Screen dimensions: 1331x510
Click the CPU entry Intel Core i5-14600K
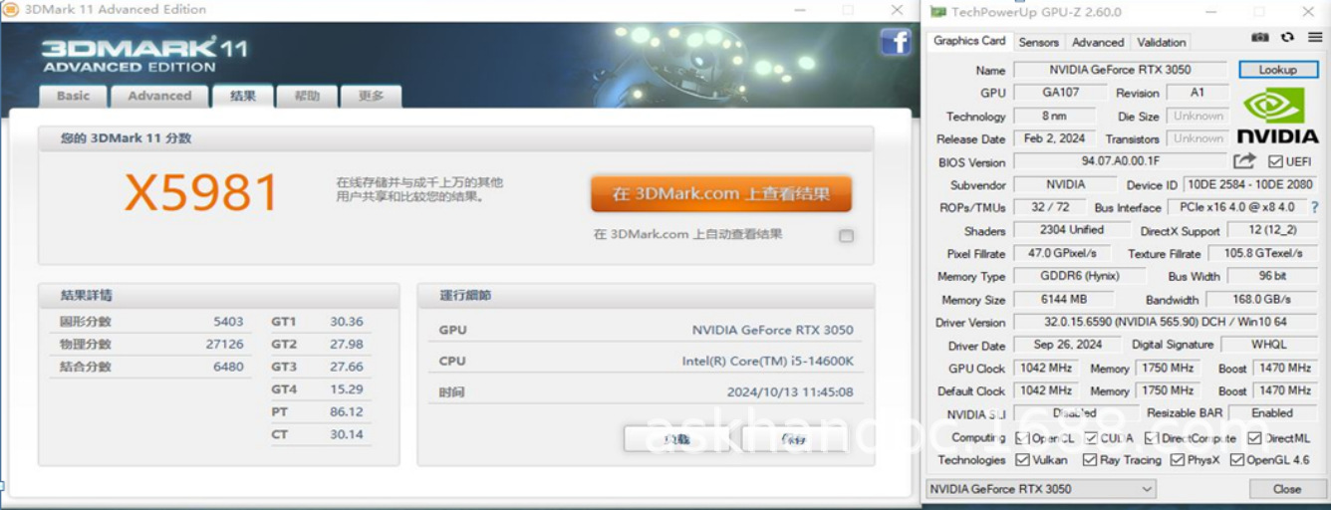tap(767, 361)
